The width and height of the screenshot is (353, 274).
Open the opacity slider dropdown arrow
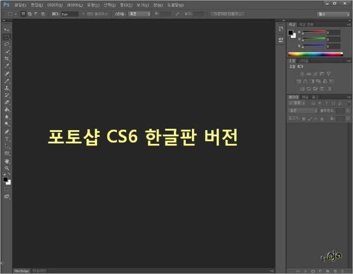tap(348, 111)
